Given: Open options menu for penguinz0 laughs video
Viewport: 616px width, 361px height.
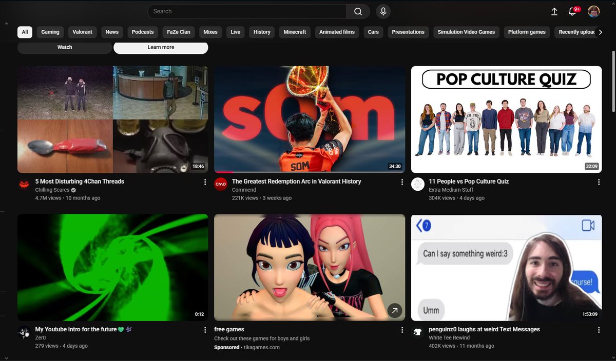Looking at the screenshot, I should [599, 330].
